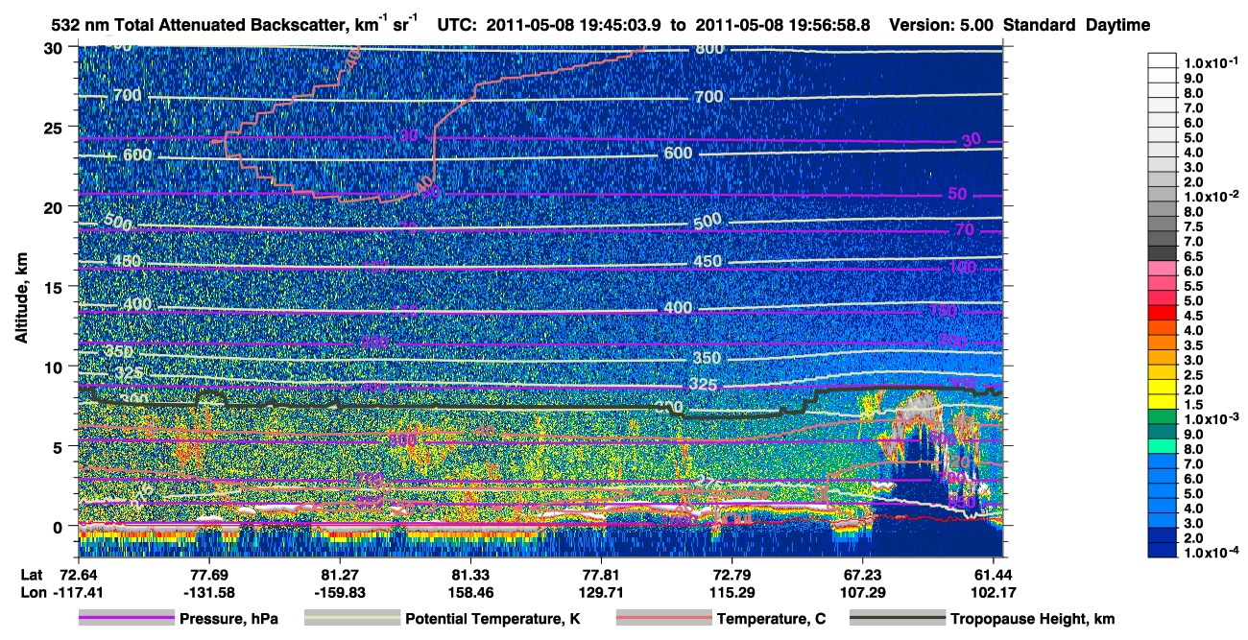Click longitude value 107.29
This screenshot has height=640, width=1248.
click(862, 591)
